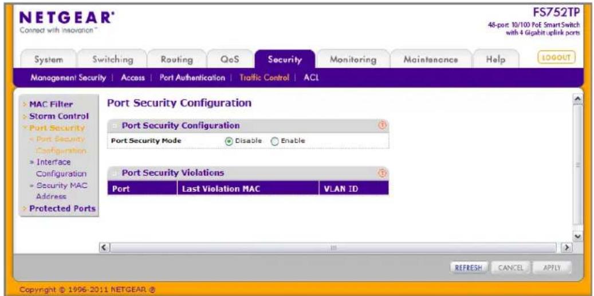Expand MAC Filter in sidebar
Image resolution: width=594 pixels, height=296 pixels.
pos(51,104)
